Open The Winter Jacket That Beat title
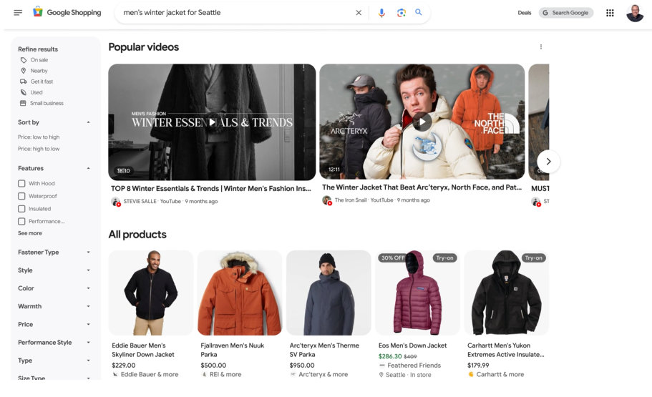Image resolution: width=652 pixels, height=397 pixels. point(422,187)
